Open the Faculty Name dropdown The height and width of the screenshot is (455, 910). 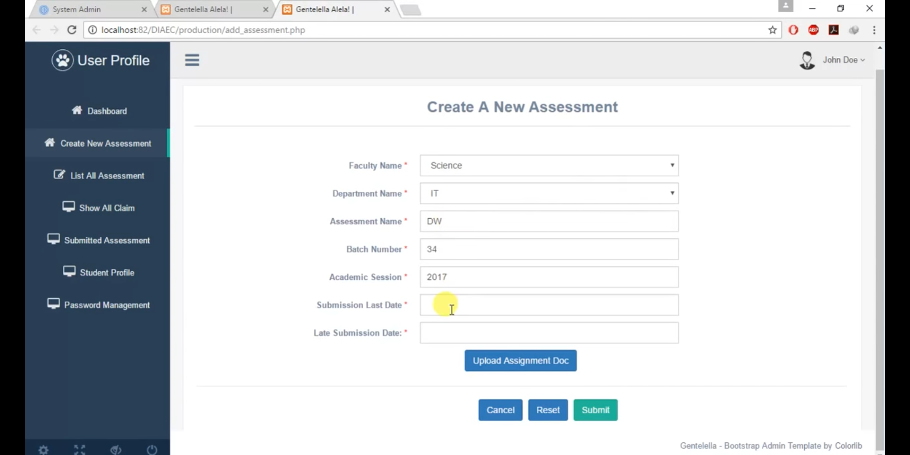point(549,166)
